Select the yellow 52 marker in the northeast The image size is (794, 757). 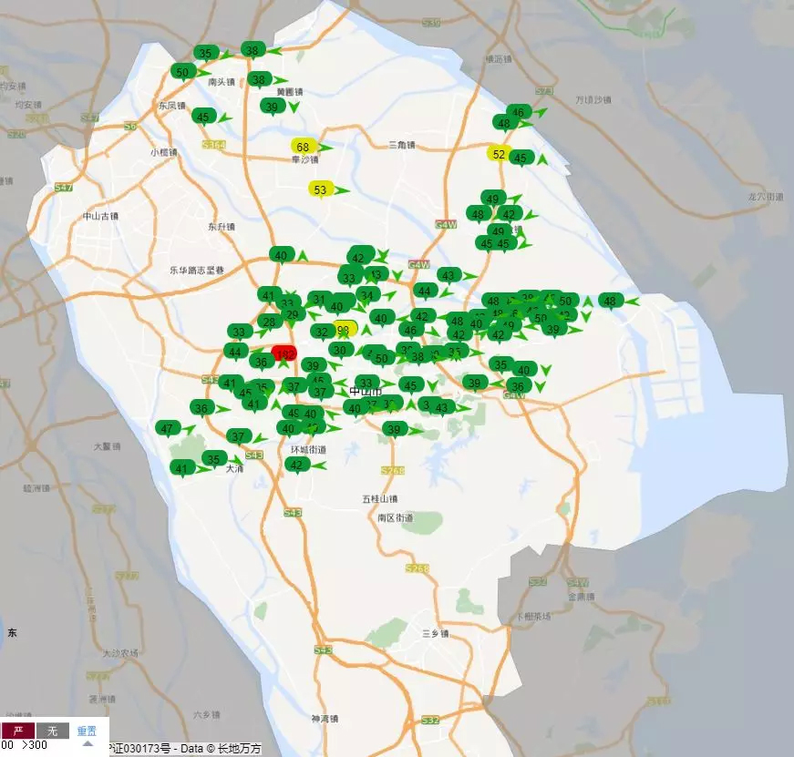point(498,154)
